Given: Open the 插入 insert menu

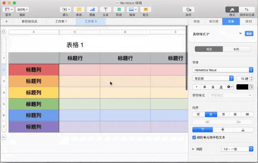Looking at the screenshot, I should tap(65, 9).
